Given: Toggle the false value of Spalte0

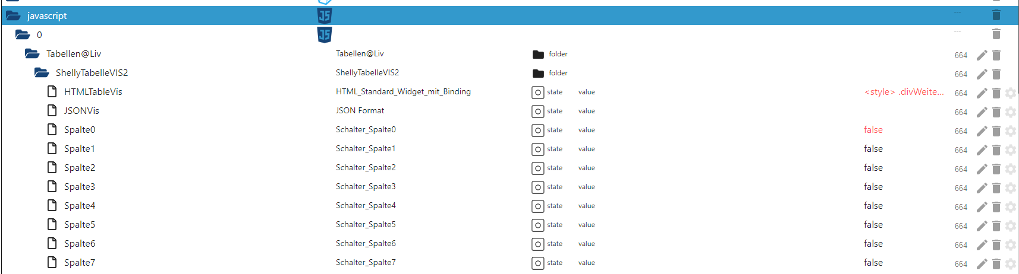Looking at the screenshot, I should [873, 130].
